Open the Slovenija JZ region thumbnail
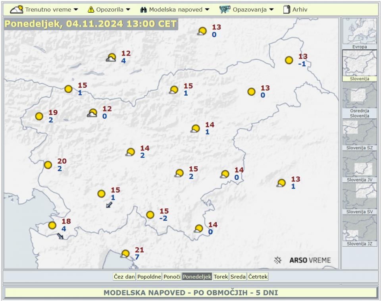Screen dimensions: 381x301 [x=359, y=231]
